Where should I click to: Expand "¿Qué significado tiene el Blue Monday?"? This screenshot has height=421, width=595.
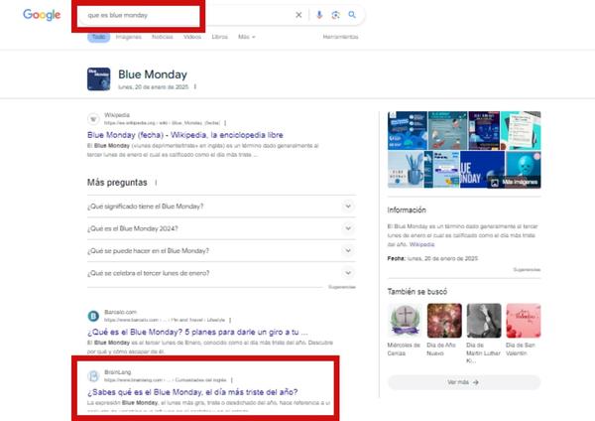pos(347,206)
